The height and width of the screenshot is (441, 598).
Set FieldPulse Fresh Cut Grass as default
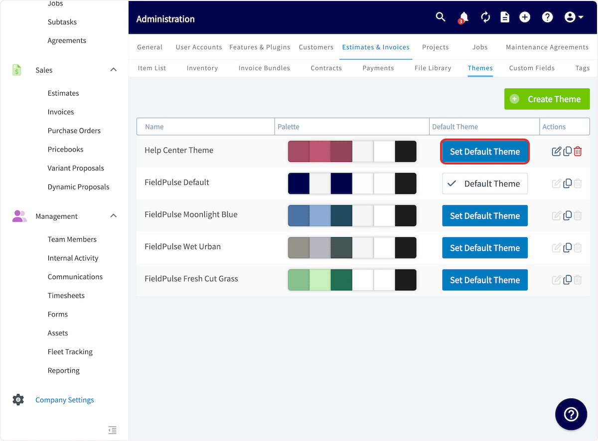click(485, 280)
